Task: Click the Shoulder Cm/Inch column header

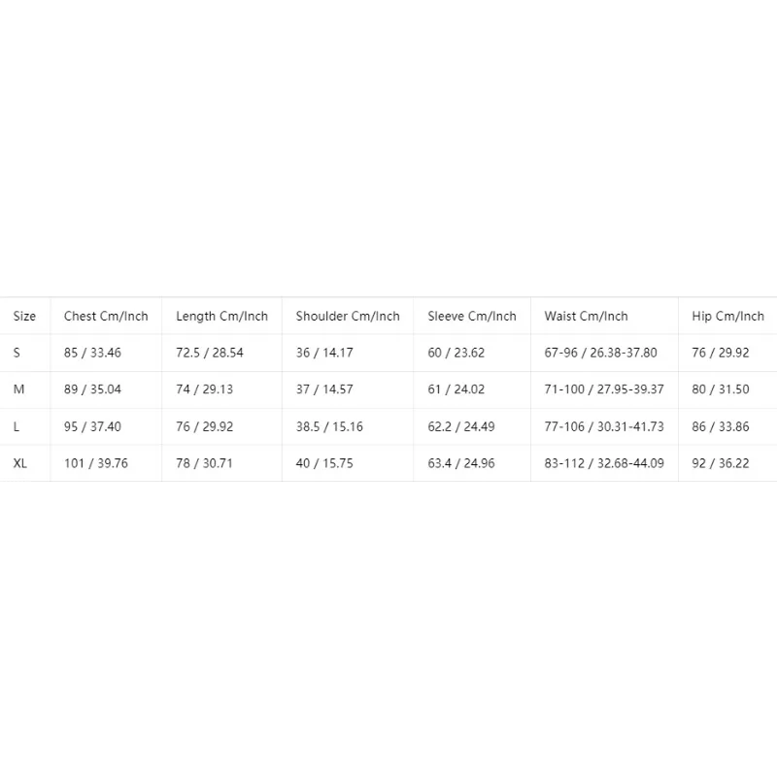Action: tap(348, 317)
